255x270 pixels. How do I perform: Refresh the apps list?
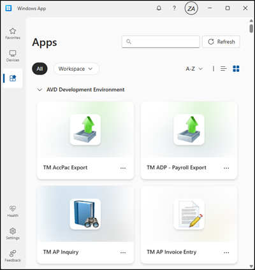(x=221, y=41)
